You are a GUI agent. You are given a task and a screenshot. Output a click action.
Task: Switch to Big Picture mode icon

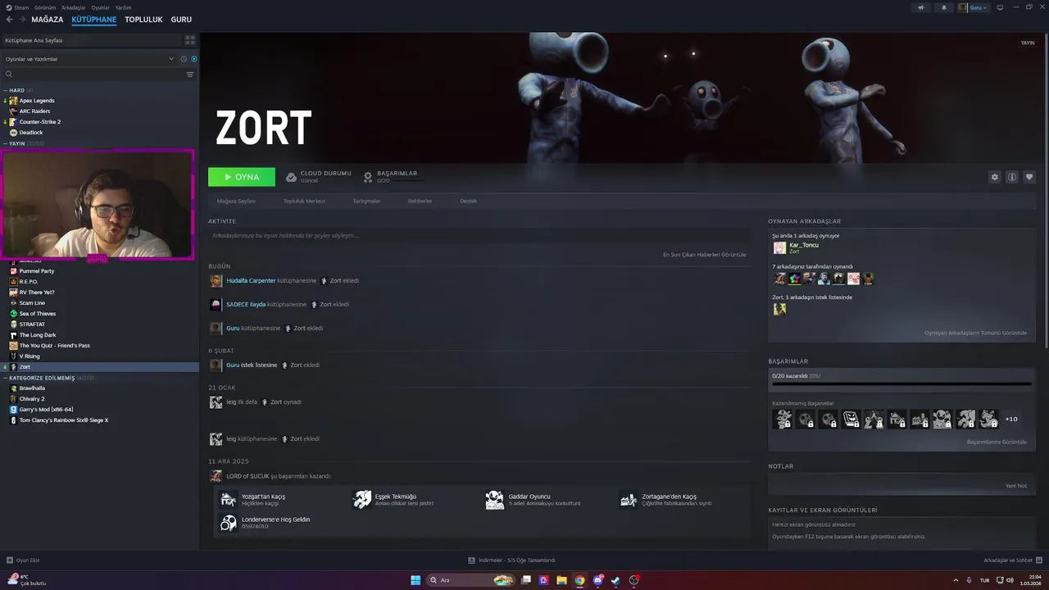1001,7
